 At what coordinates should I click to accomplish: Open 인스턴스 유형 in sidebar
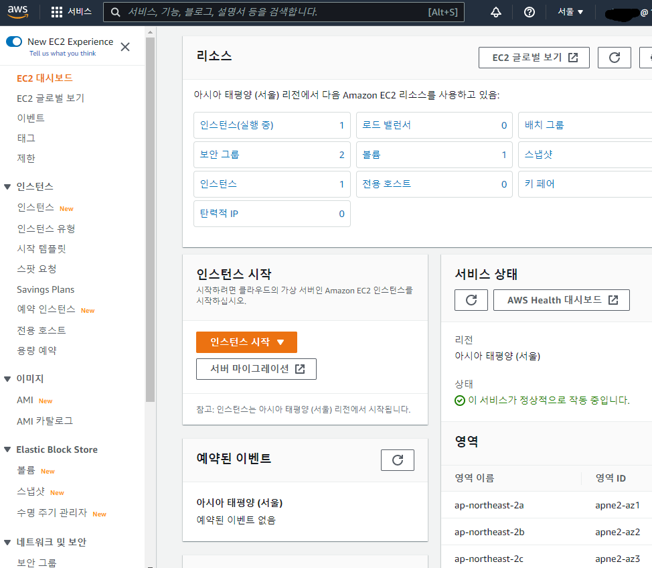click(x=46, y=228)
